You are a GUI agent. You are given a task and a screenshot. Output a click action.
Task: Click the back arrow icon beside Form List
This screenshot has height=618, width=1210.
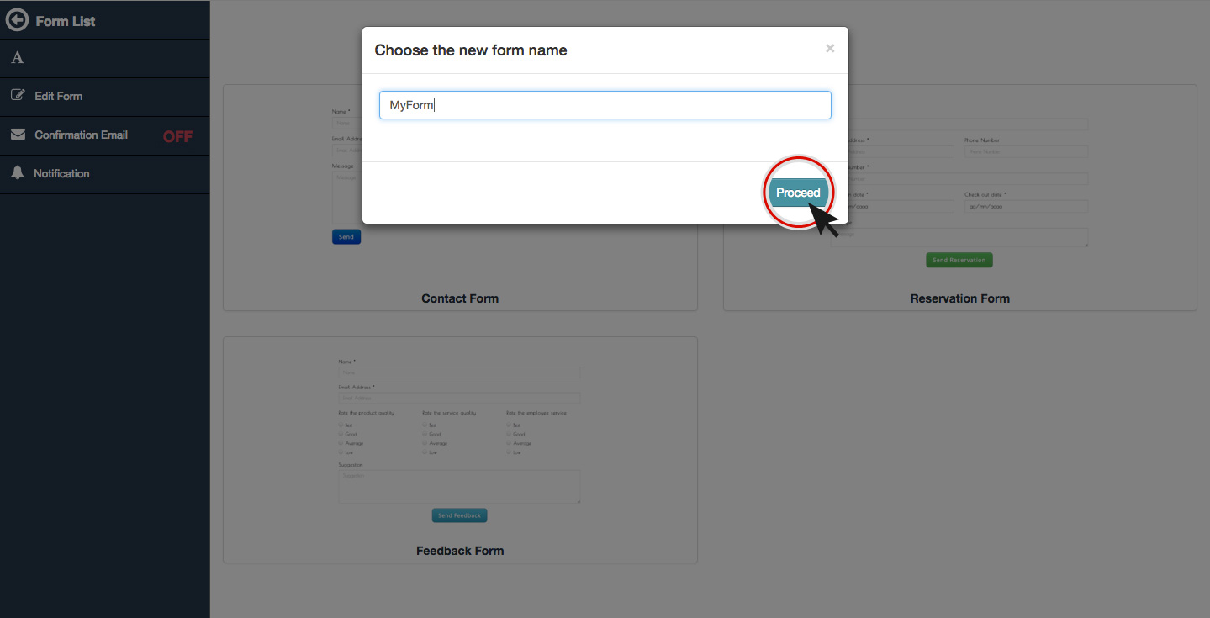[x=17, y=20]
